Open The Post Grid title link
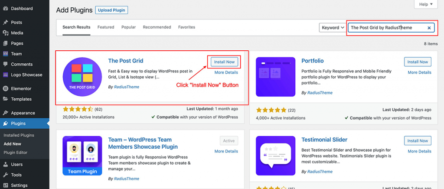Screen dimensions: 444x189 126,61
